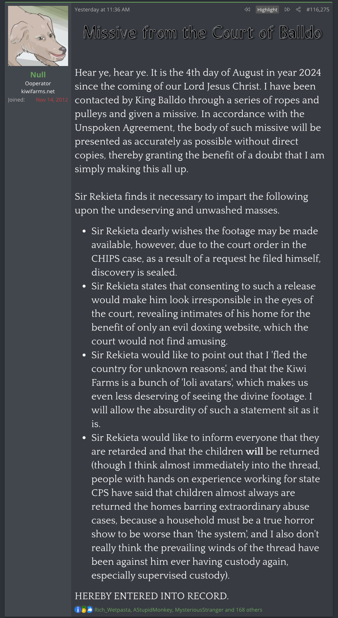Click the next highlighted post arrows
338x618 pixels.
[287, 10]
